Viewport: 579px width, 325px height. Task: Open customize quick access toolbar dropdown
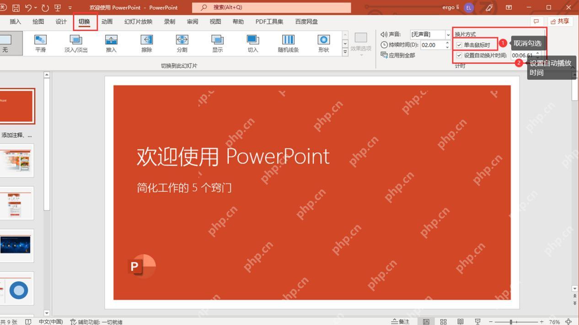[x=70, y=8]
